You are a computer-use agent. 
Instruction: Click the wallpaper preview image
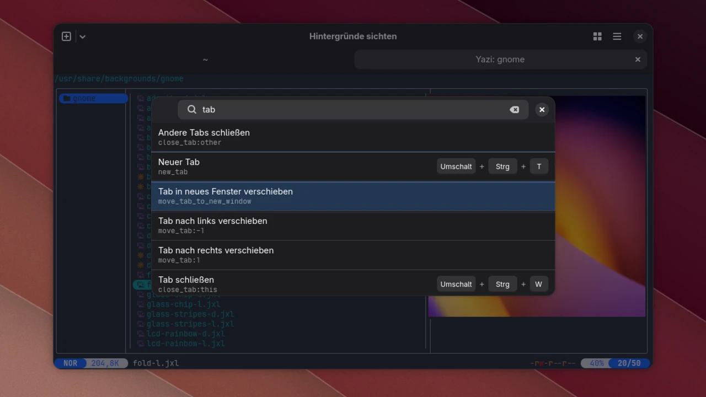[x=600, y=207]
